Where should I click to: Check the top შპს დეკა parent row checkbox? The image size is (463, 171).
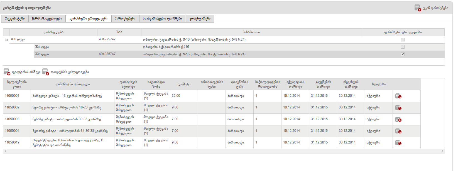pos(403,40)
